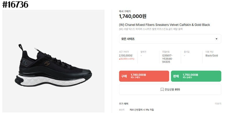Click the bookmark icon beside 관심상품
225x123 pixels.
coord(162,90)
